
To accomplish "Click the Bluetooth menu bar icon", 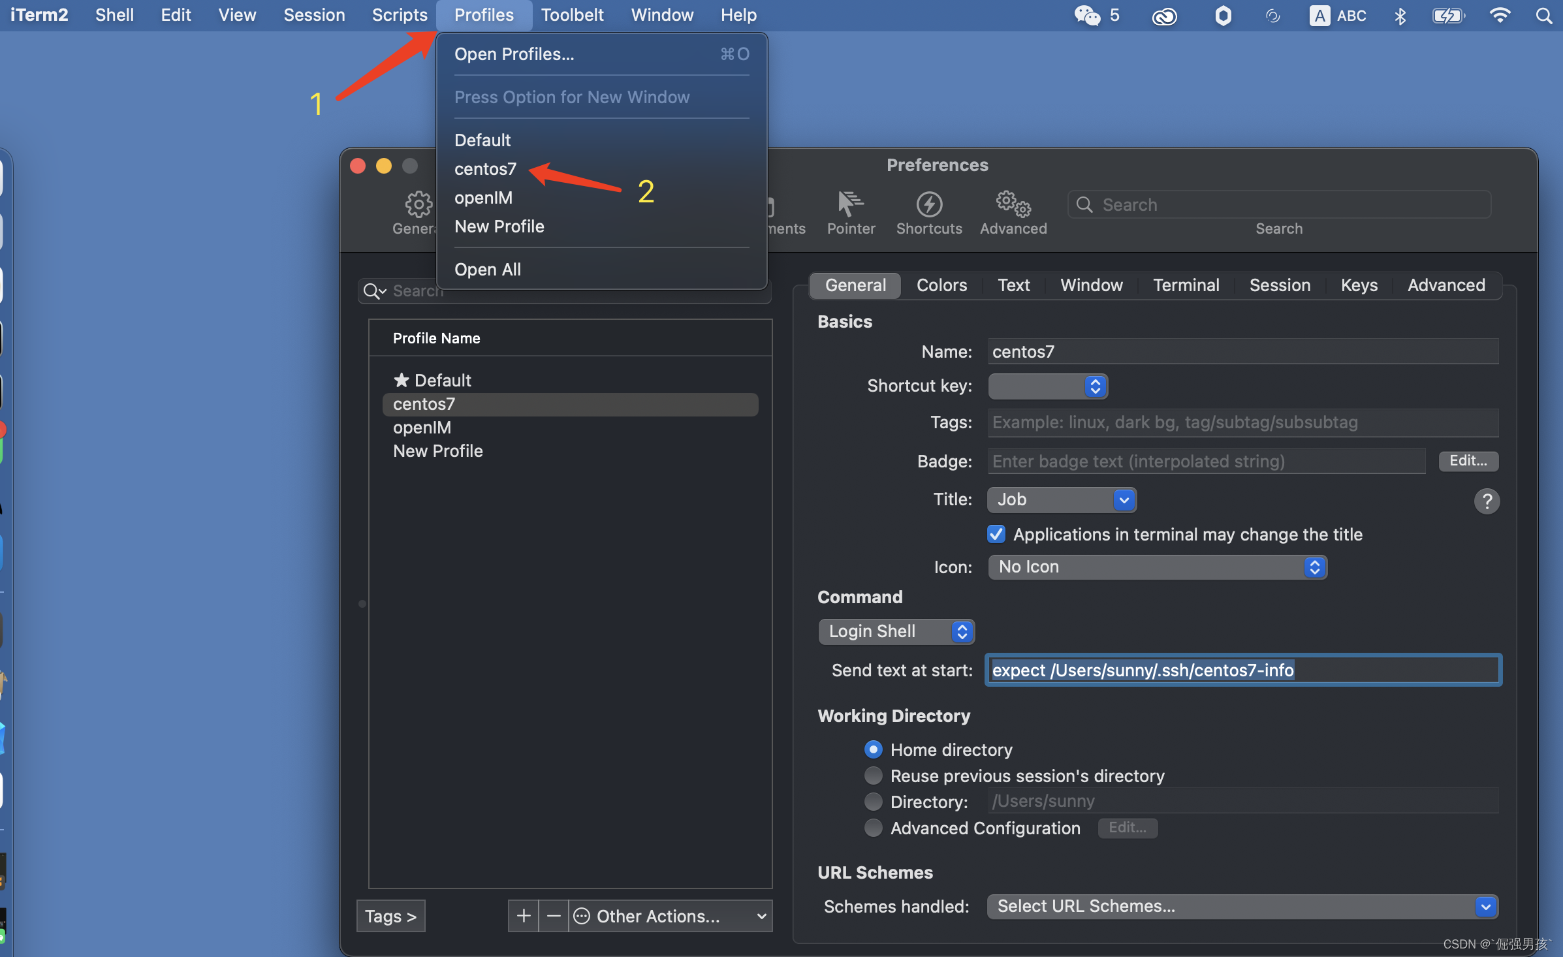I will coord(1399,15).
